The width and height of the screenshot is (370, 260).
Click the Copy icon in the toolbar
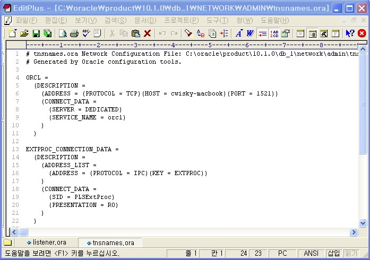coord(124,33)
